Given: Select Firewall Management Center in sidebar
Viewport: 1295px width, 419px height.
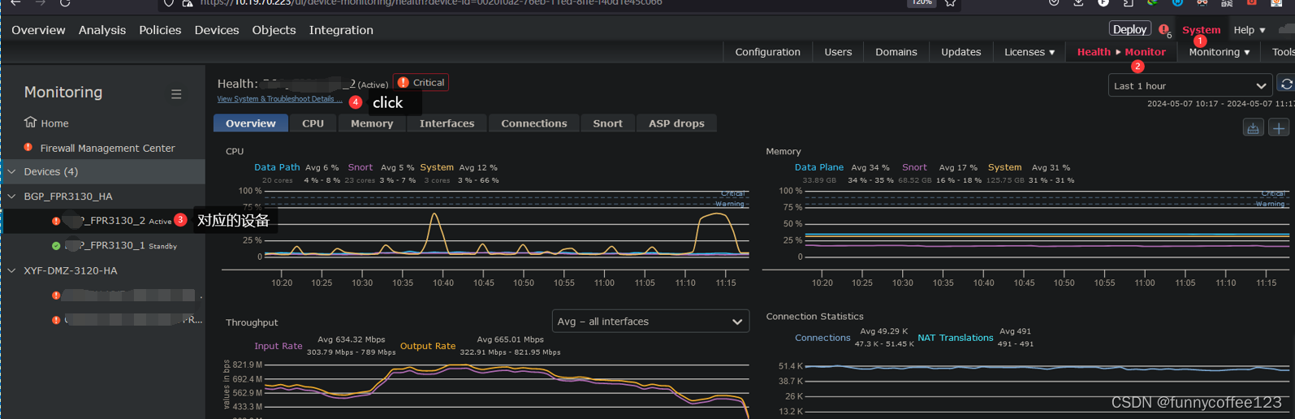Looking at the screenshot, I should (107, 148).
